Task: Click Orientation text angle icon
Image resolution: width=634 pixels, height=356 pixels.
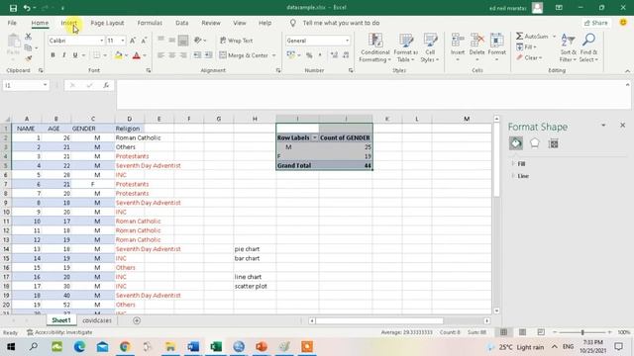Action: [198, 41]
